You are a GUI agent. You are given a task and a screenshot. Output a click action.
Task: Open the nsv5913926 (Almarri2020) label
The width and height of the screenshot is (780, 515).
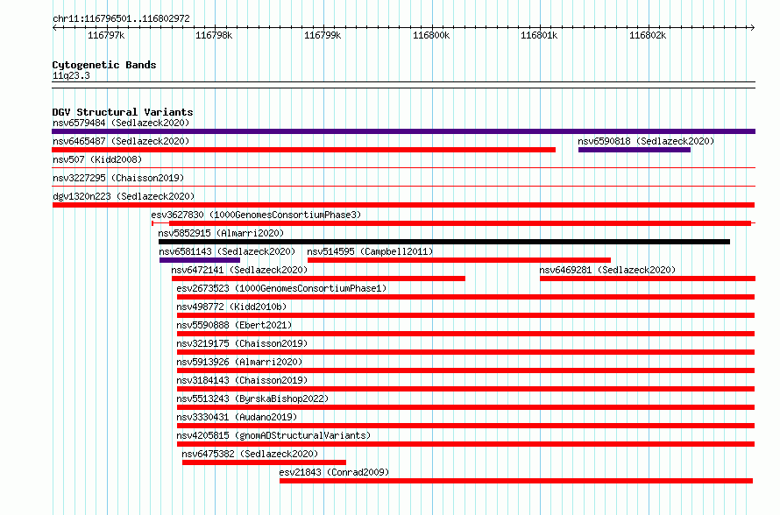[239, 362]
